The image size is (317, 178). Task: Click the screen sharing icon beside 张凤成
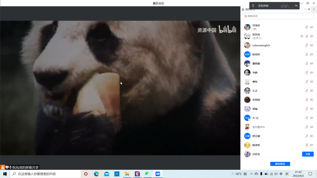click(302, 36)
